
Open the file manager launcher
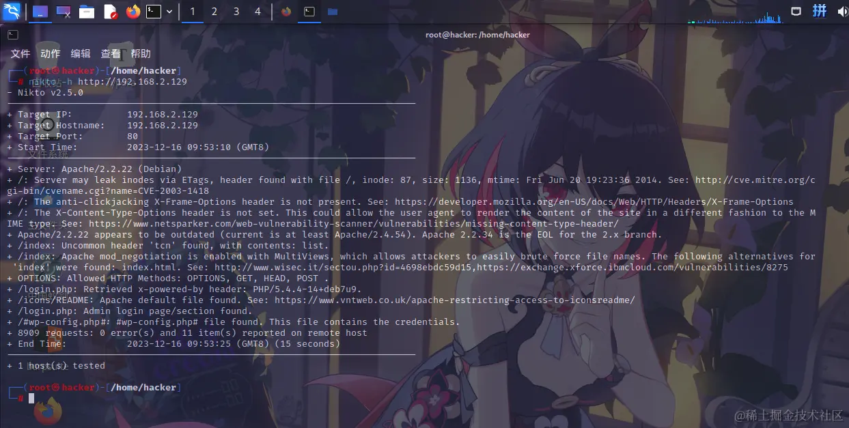tap(87, 12)
